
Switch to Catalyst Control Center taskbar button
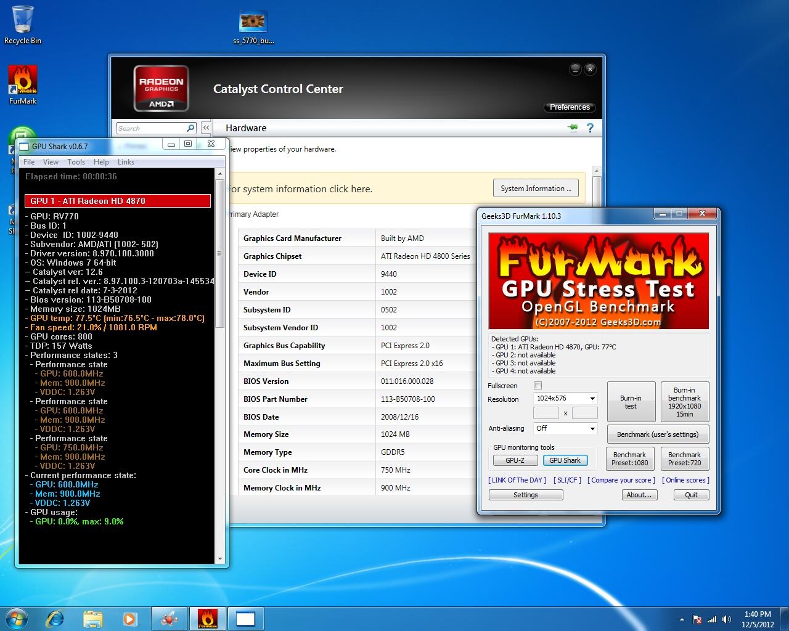click(169, 618)
